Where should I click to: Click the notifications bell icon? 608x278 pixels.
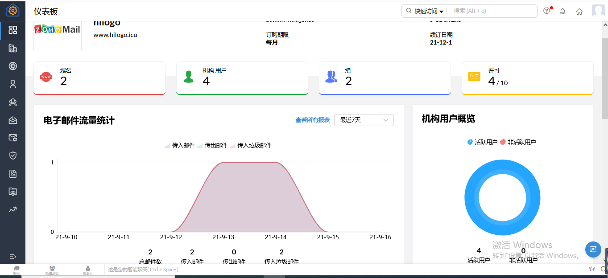click(x=563, y=11)
